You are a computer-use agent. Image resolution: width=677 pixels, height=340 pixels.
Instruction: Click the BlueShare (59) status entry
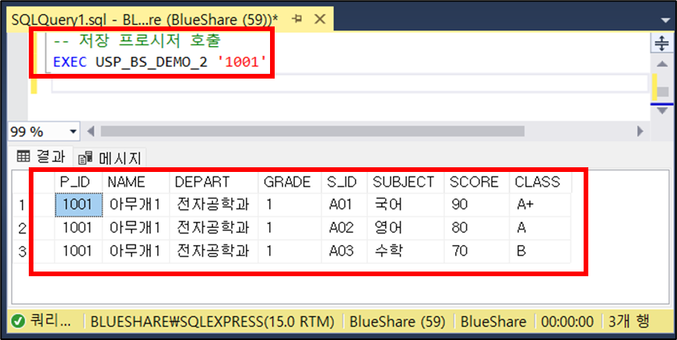397,322
